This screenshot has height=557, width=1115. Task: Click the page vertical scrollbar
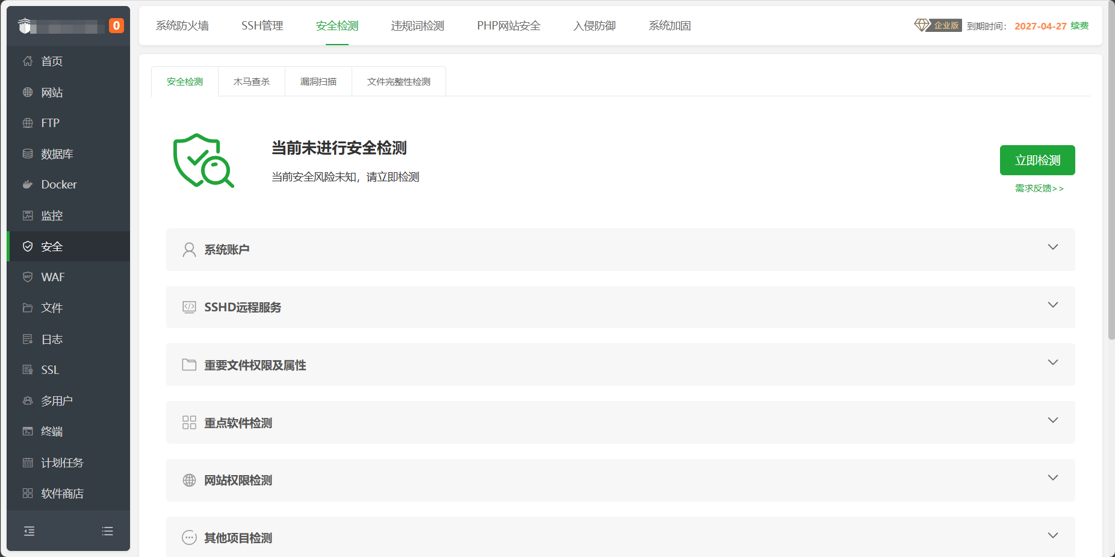[1111, 181]
